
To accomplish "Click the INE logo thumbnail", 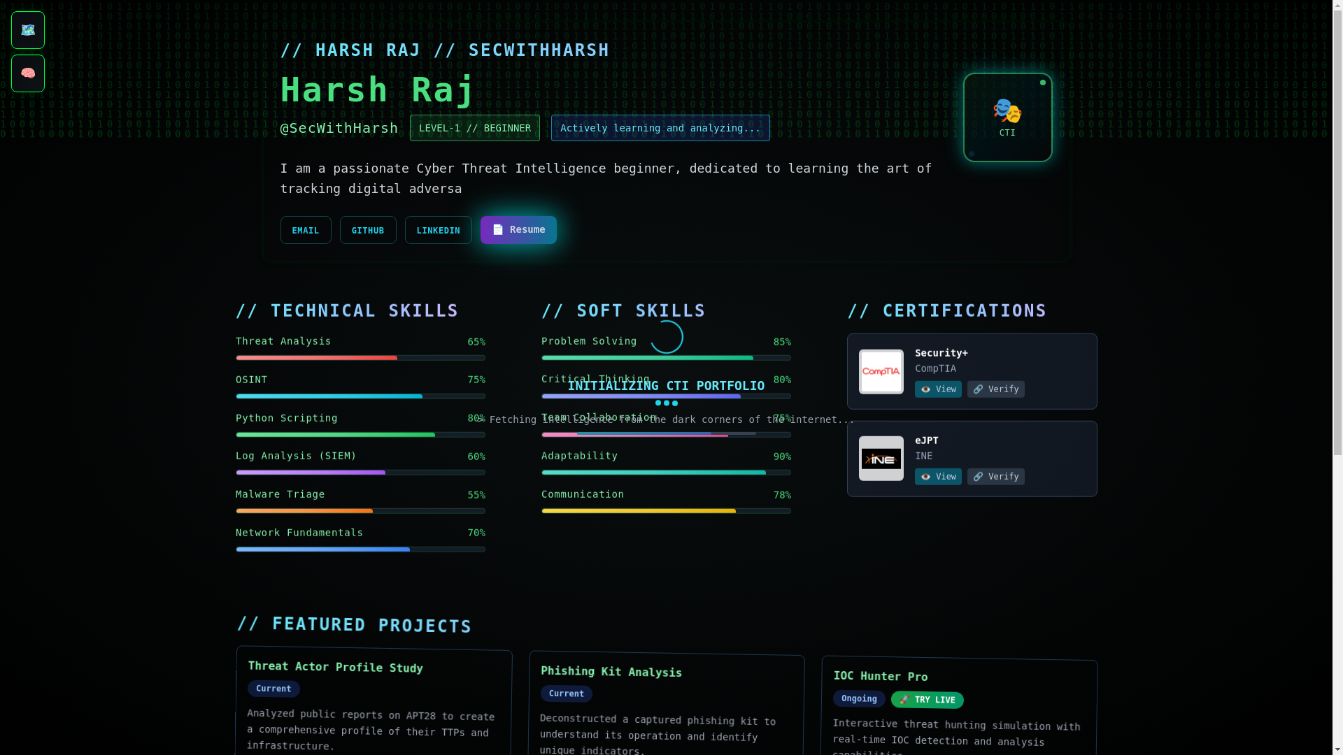I will (881, 459).
